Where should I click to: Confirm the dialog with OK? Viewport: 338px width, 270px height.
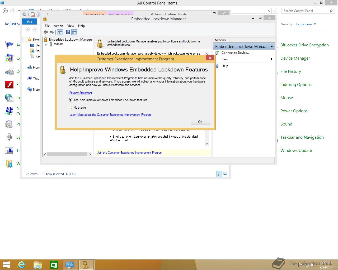[200, 122]
